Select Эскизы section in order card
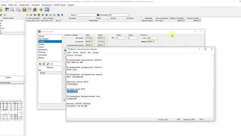The height and width of the screenshot is (136, 241). [50, 44]
